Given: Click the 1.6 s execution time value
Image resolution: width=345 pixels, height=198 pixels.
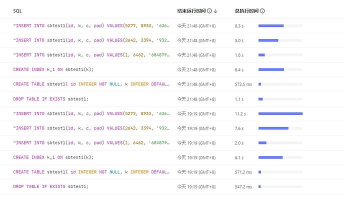Looking at the screenshot, I should tap(239, 55).
